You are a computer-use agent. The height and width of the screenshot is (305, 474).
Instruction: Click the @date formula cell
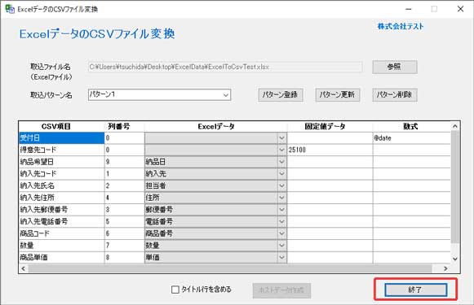point(412,138)
